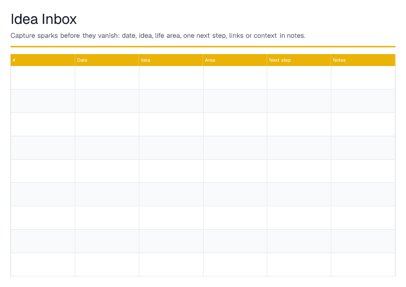The height and width of the screenshot is (287, 406).
Task: Select the "Idea" column header
Action: (x=170, y=60)
